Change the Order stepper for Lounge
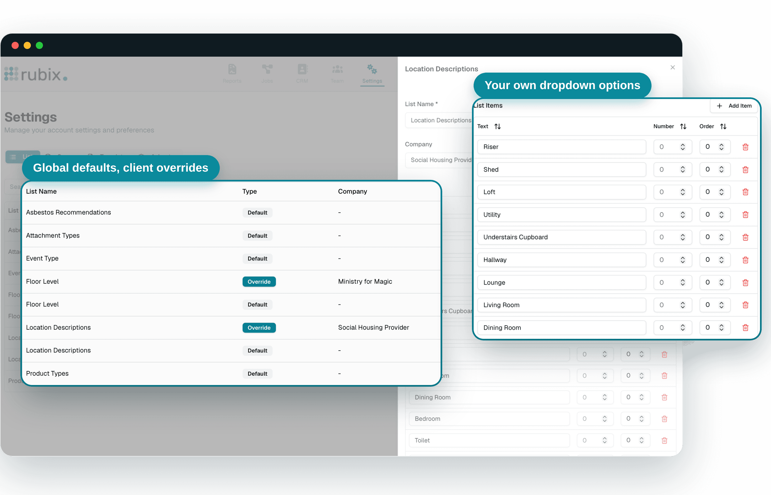The image size is (771, 495). click(721, 282)
